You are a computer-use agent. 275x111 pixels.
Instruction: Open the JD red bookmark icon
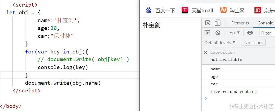[x=258, y=10]
